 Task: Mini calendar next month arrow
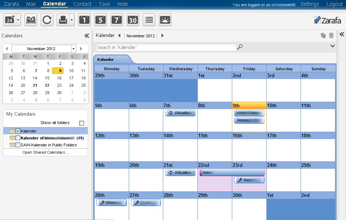pos(81,49)
